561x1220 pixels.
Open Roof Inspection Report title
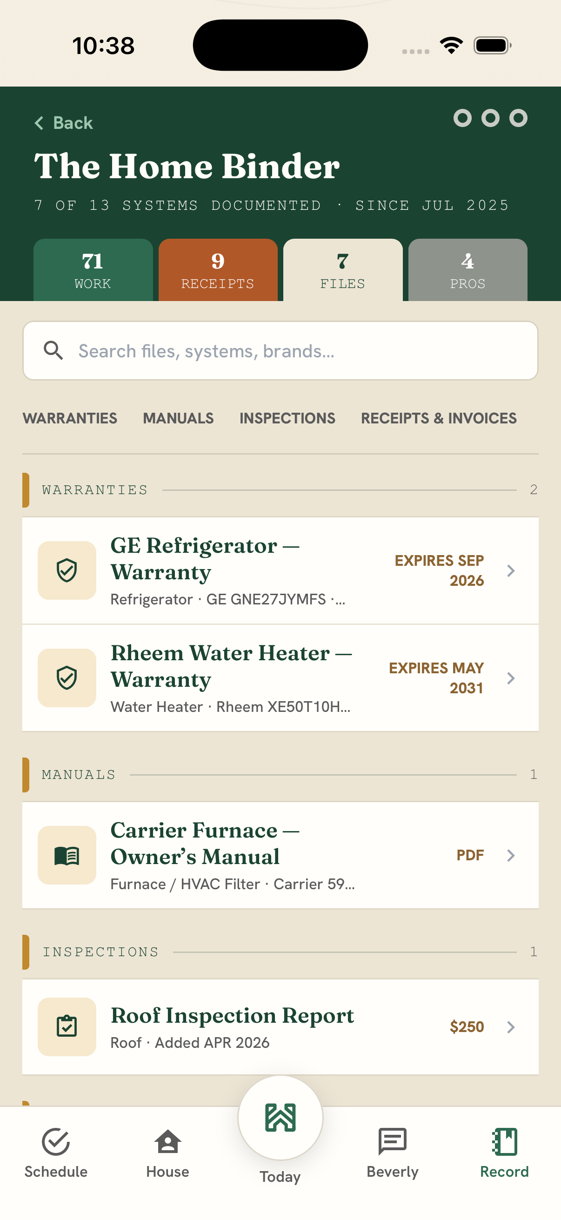click(x=233, y=1015)
